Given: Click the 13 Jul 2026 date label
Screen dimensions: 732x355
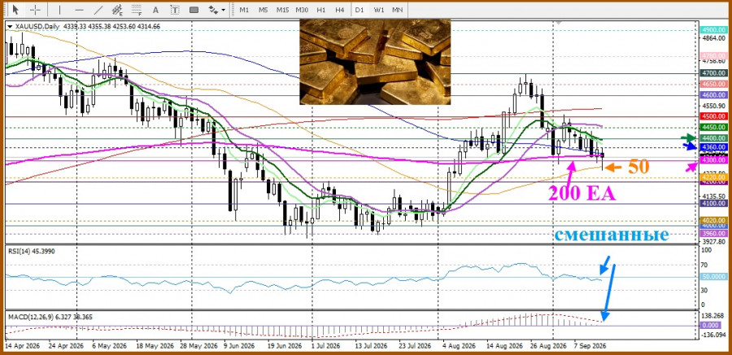Looking at the screenshot, I should (372, 347).
